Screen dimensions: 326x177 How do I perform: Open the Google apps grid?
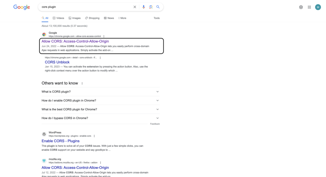pyautogui.click(x=309, y=7)
